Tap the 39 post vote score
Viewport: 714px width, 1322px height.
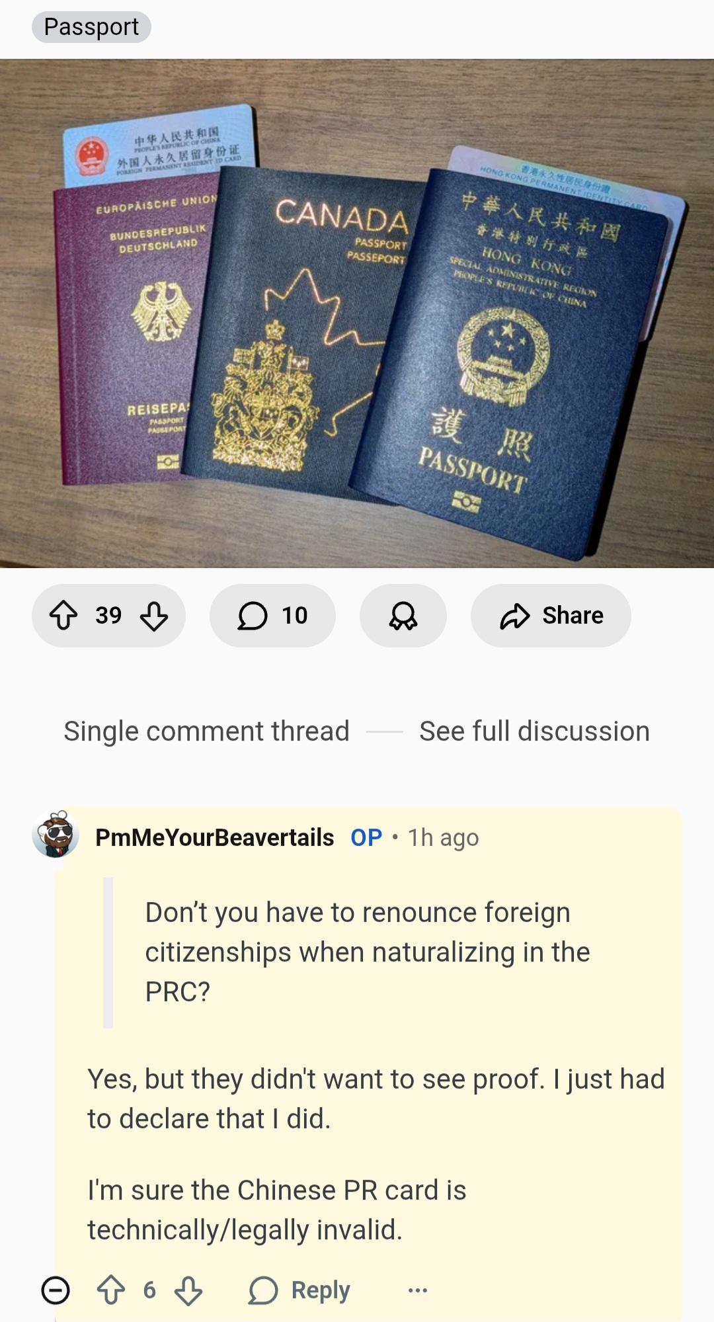click(108, 616)
